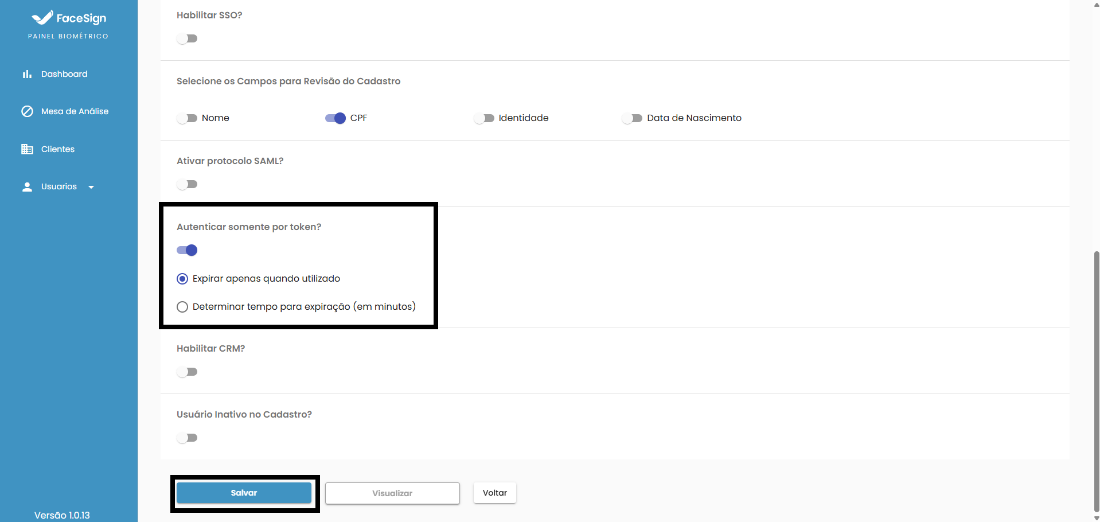Click the Usuarios person icon
1100x522 pixels.
(x=27, y=187)
